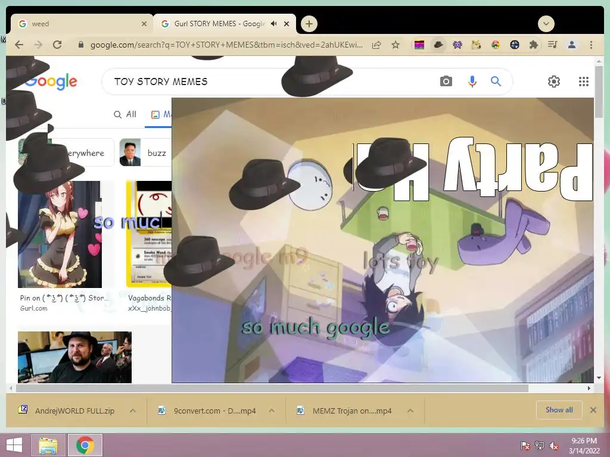Image resolution: width=610 pixels, height=457 pixels.
Task: Click the scroll-right arrow
Action: point(589,388)
